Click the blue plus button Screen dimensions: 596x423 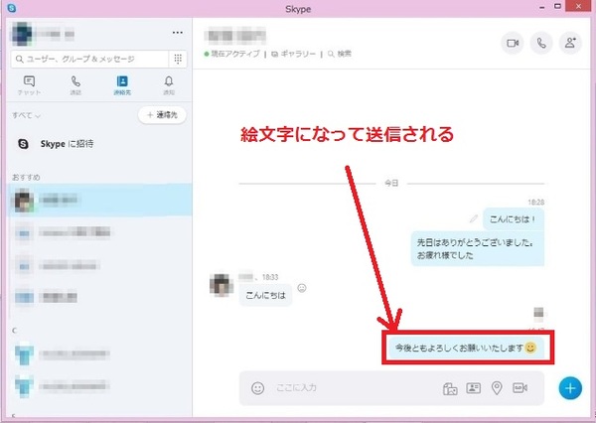(x=570, y=387)
